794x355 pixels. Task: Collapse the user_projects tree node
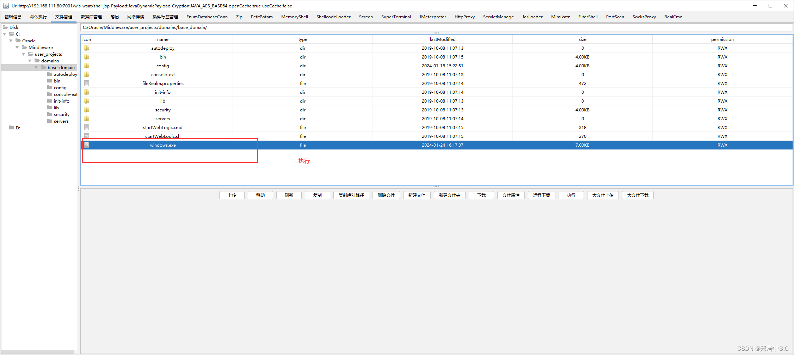click(x=24, y=54)
